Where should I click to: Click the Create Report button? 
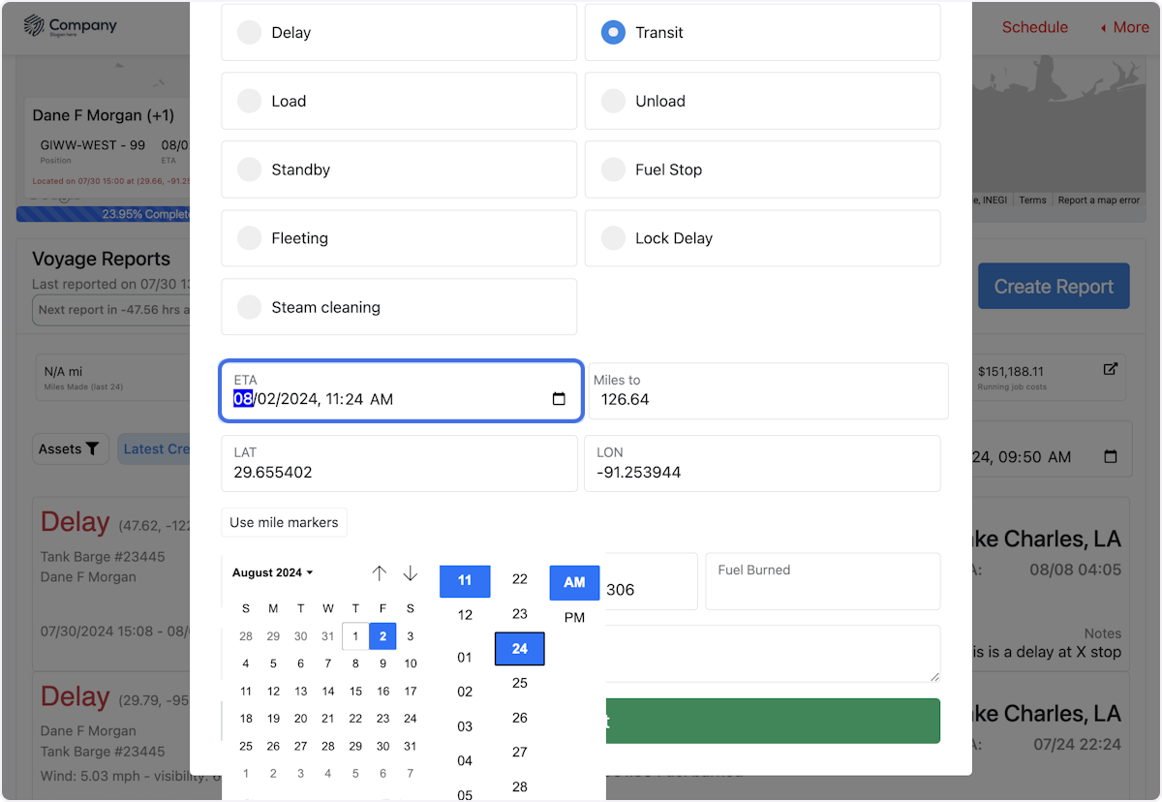[1054, 287]
